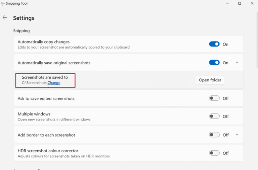Screen dimensions: 258x170
Task: Open the screenshots folder with Open folder
Action: click(x=210, y=80)
